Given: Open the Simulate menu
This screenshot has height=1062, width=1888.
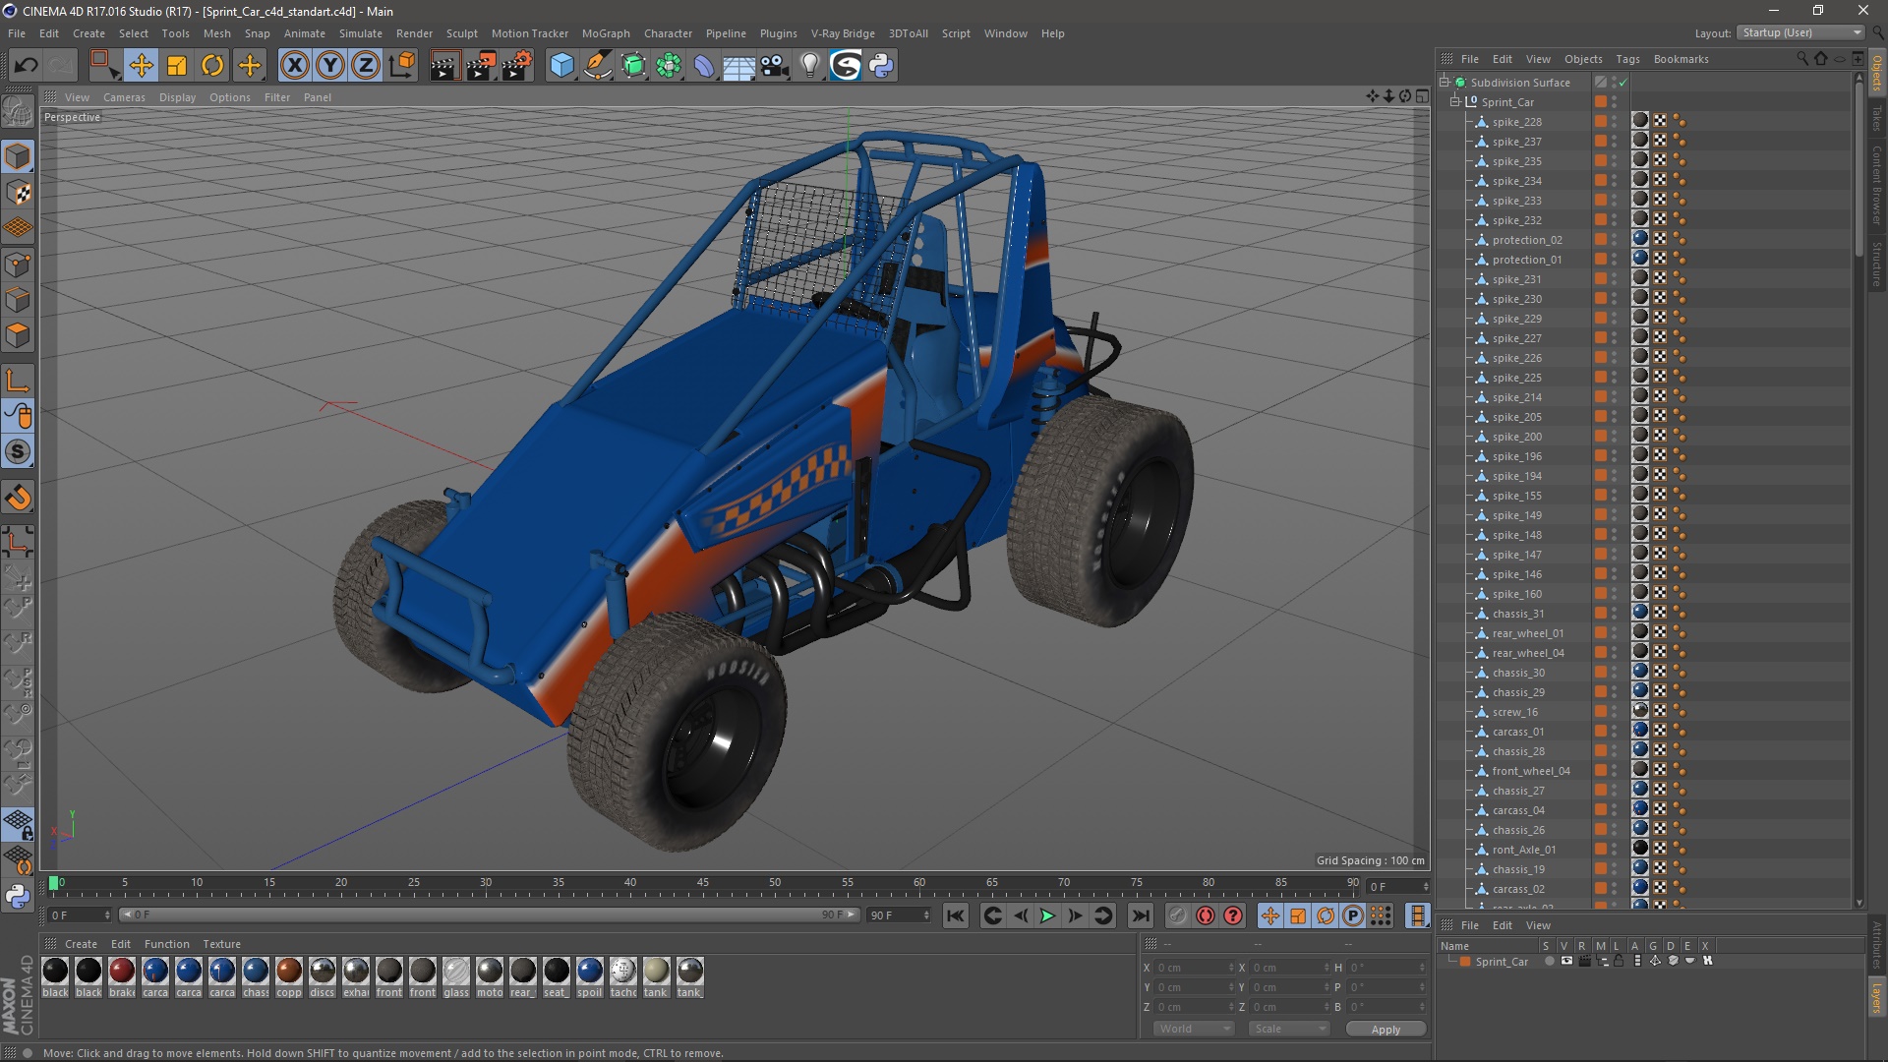Looking at the screenshot, I should coord(361,33).
